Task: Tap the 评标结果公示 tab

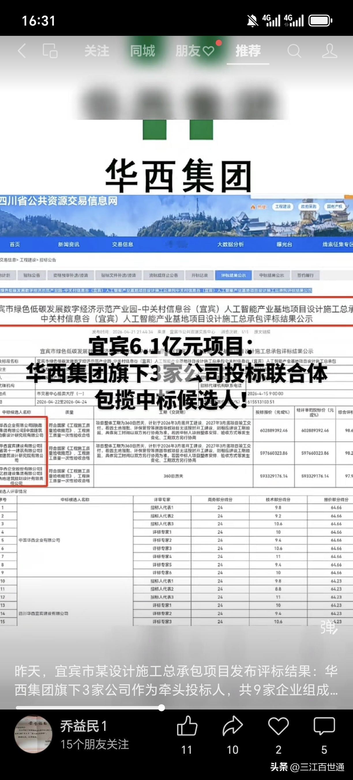Action: click(233, 275)
